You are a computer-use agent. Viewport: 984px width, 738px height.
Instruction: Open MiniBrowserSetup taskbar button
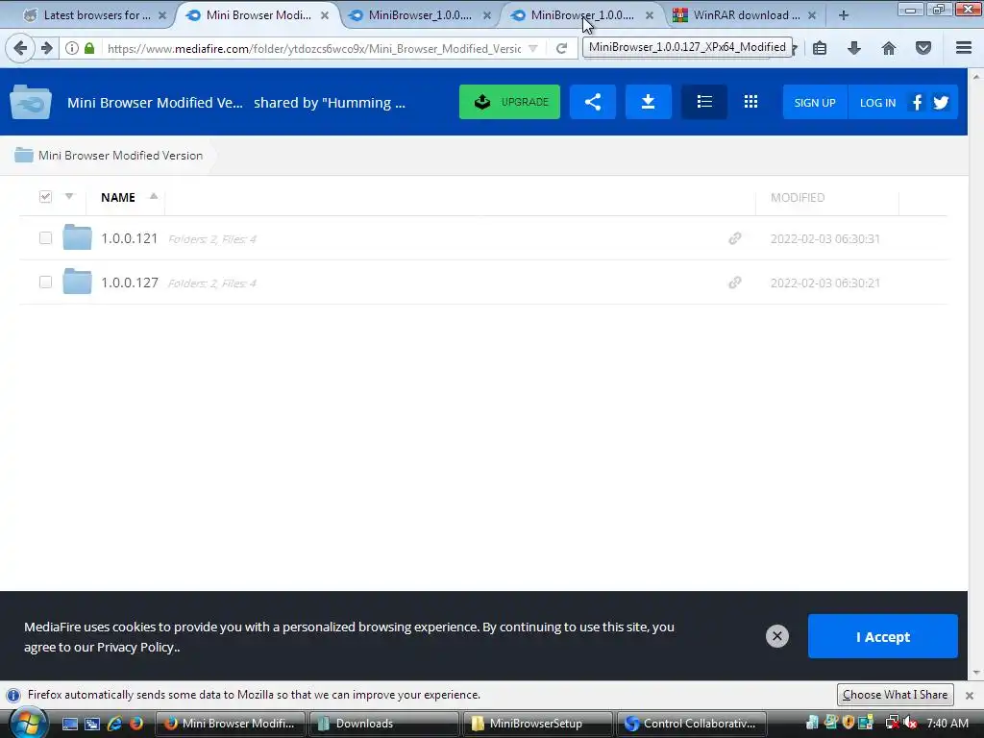point(537,724)
